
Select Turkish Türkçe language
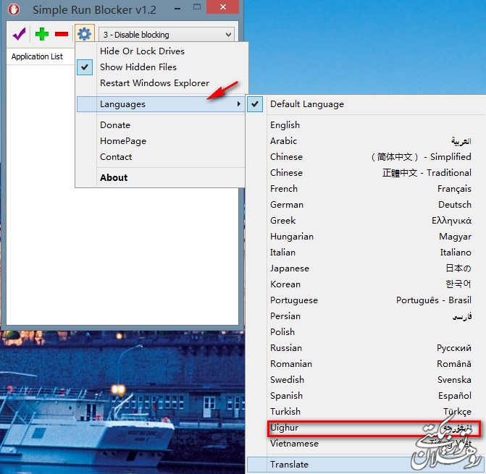click(x=366, y=412)
